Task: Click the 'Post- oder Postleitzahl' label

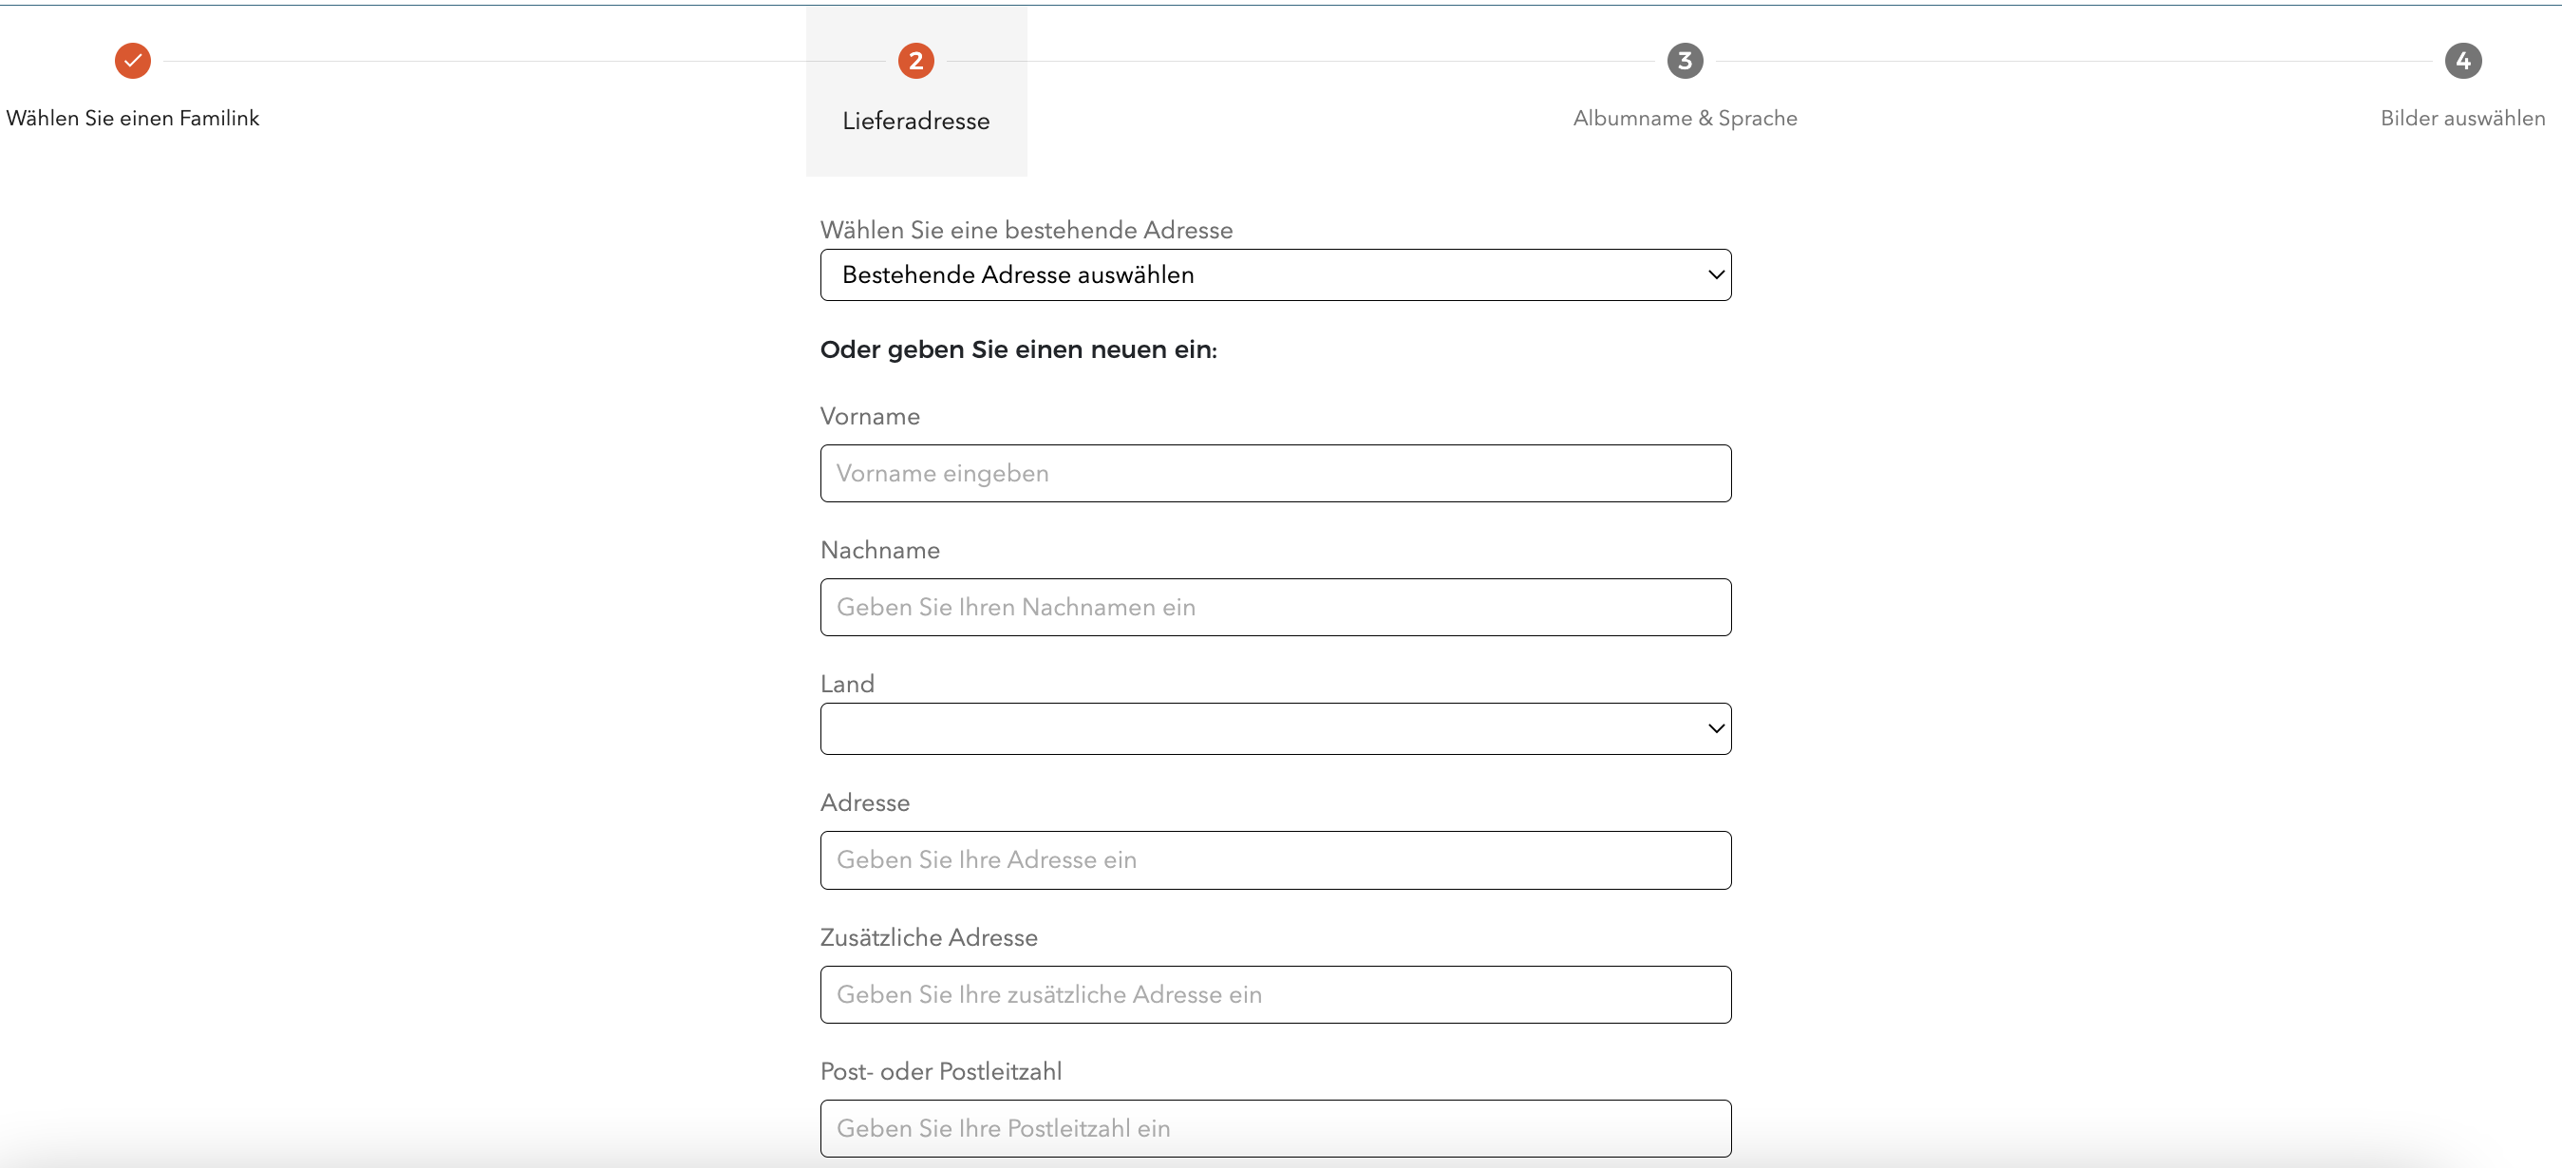Action: pos(940,1070)
